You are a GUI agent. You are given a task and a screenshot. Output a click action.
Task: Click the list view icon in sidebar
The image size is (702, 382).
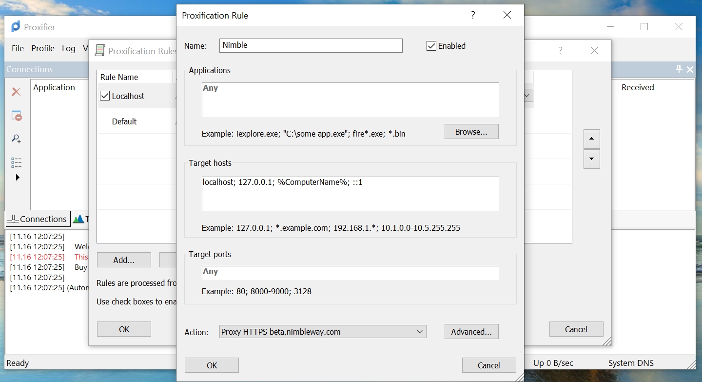pyautogui.click(x=16, y=162)
